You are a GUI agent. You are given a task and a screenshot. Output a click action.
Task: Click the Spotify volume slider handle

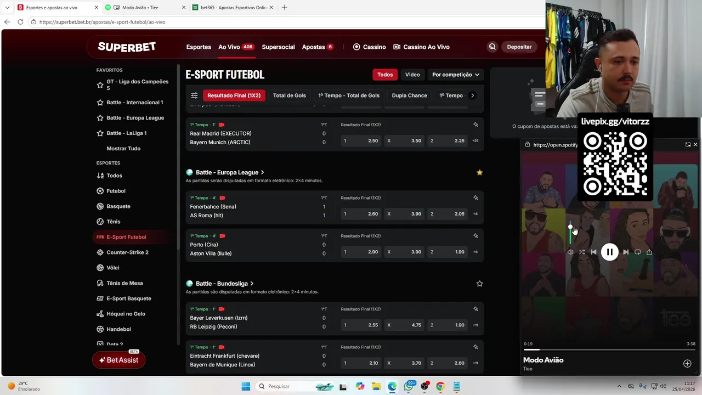point(570,227)
